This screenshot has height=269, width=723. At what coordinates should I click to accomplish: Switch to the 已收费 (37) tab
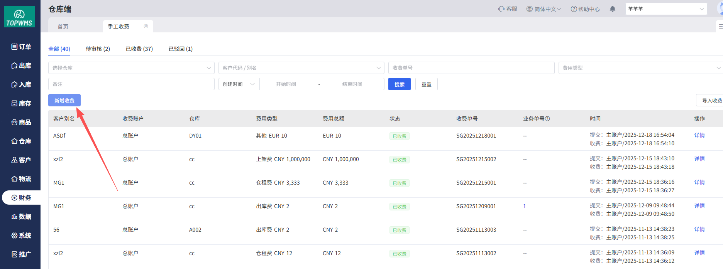(x=139, y=49)
